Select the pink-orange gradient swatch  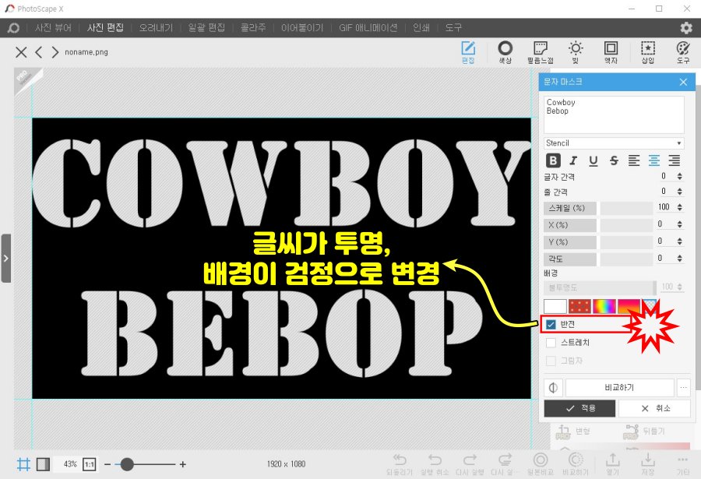pos(629,306)
